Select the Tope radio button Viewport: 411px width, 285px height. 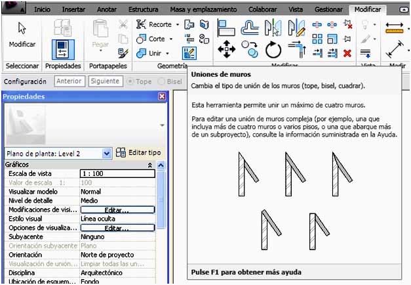[x=131, y=81]
